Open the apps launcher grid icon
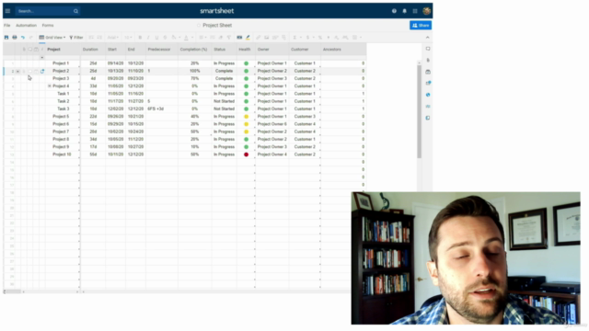589x331 pixels. 415,11
